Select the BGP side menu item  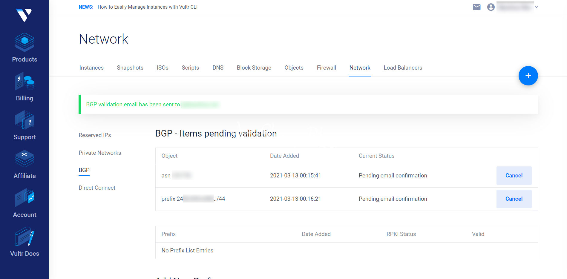pos(84,170)
